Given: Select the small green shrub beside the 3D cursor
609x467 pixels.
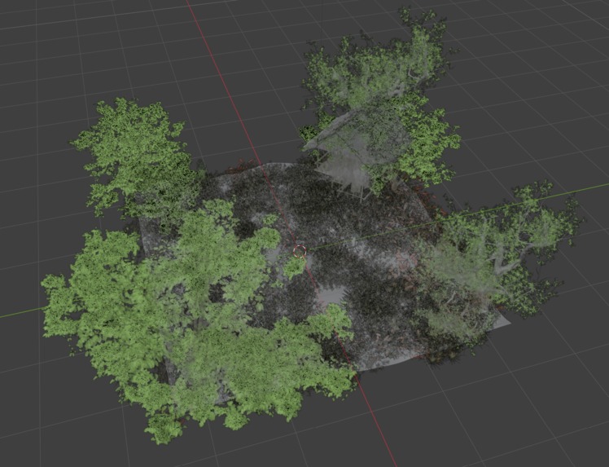Looking at the screenshot, I should point(294,267).
